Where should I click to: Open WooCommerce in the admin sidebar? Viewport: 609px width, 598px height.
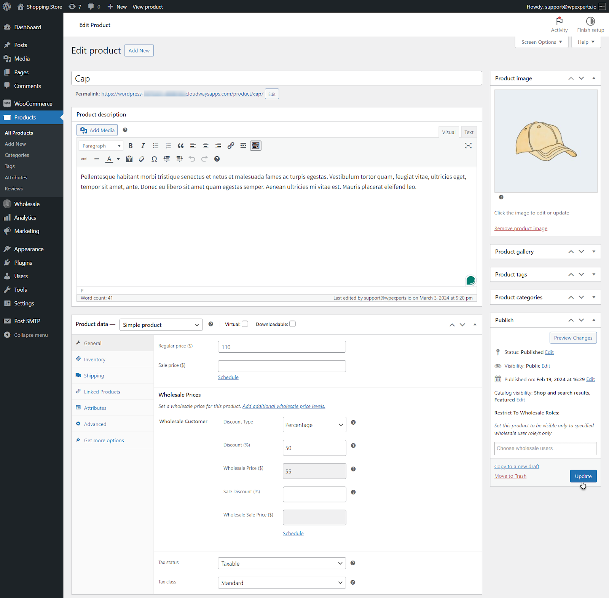(32, 104)
